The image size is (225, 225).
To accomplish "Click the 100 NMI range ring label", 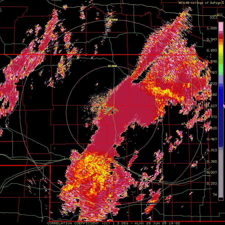I will point(112,20).
